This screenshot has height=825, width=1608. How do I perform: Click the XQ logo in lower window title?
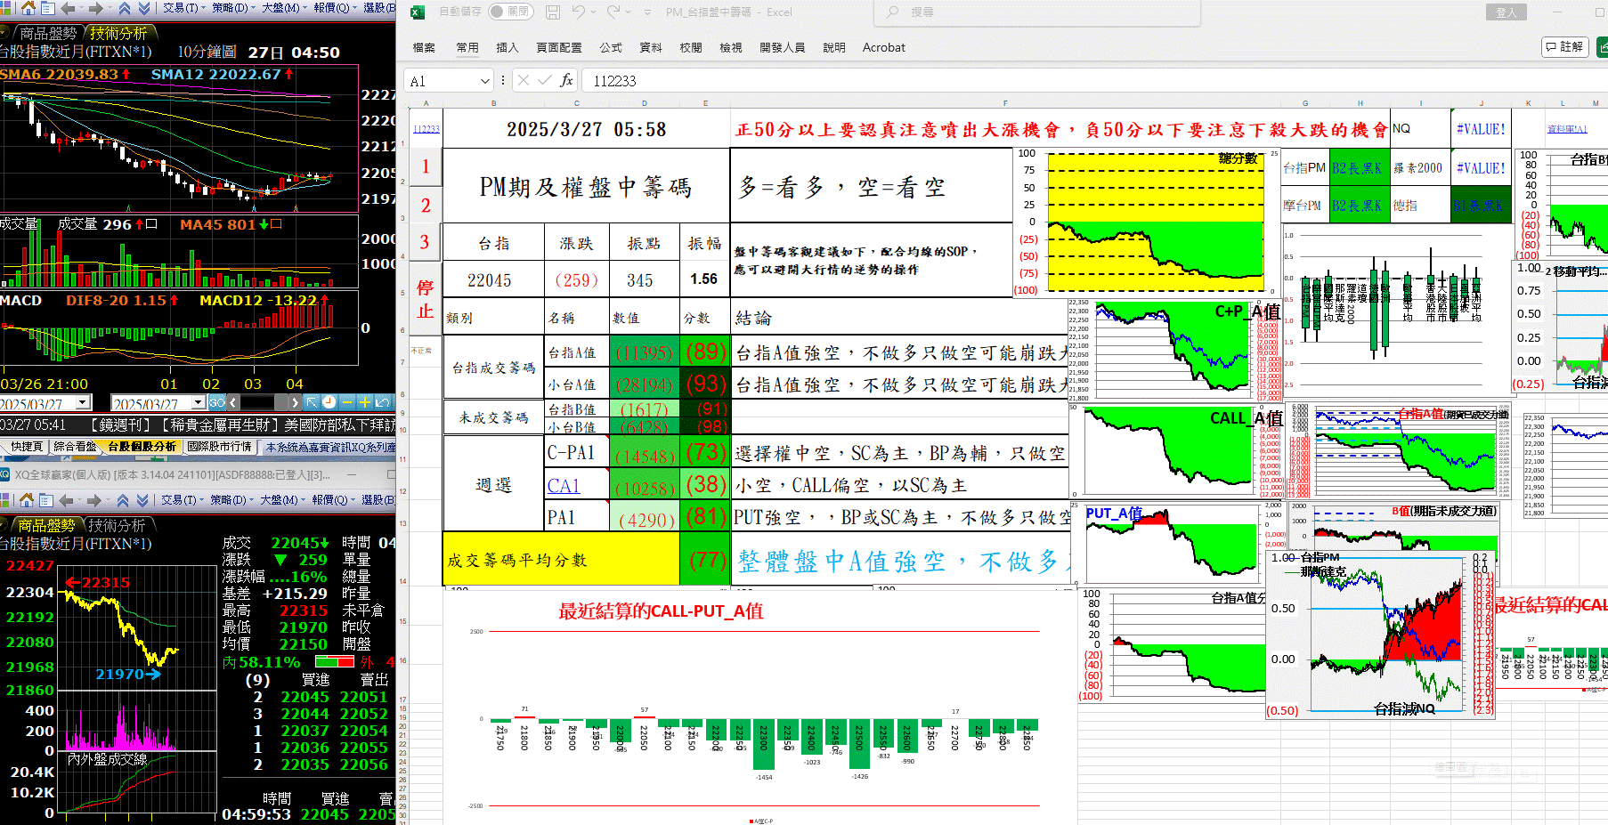(5, 475)
